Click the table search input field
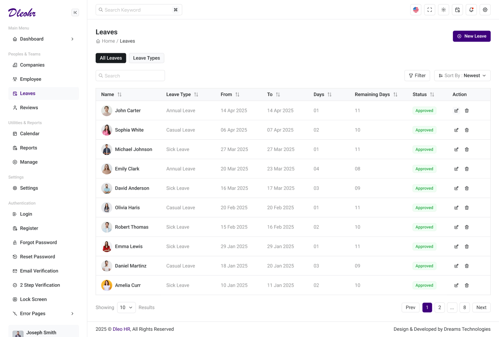Screen dimensions: 499x337 [x=130, y=75]
